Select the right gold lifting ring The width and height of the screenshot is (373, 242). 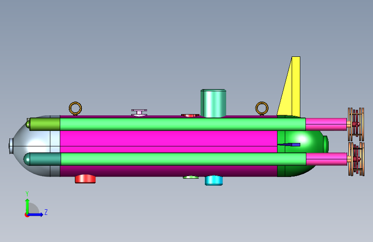click(262, 108)
